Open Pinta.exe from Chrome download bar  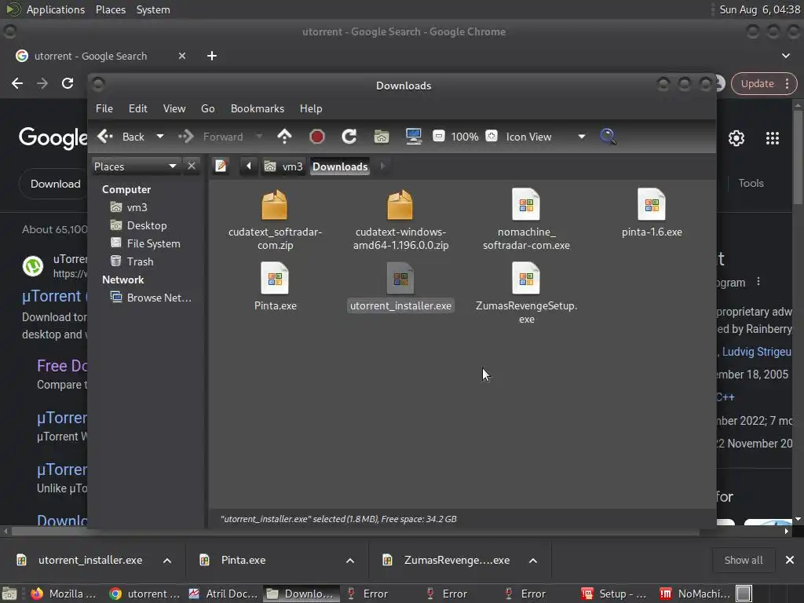click(233, 561)
